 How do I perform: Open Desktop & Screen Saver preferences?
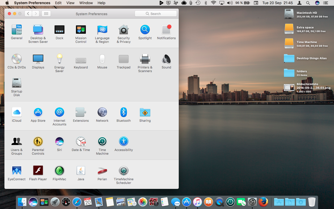pyautogui.click(x=38, y=30)
